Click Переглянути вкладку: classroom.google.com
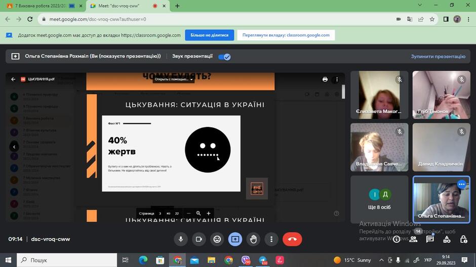The height and width of the screenshot is (267, 476). tap(286, 35)
